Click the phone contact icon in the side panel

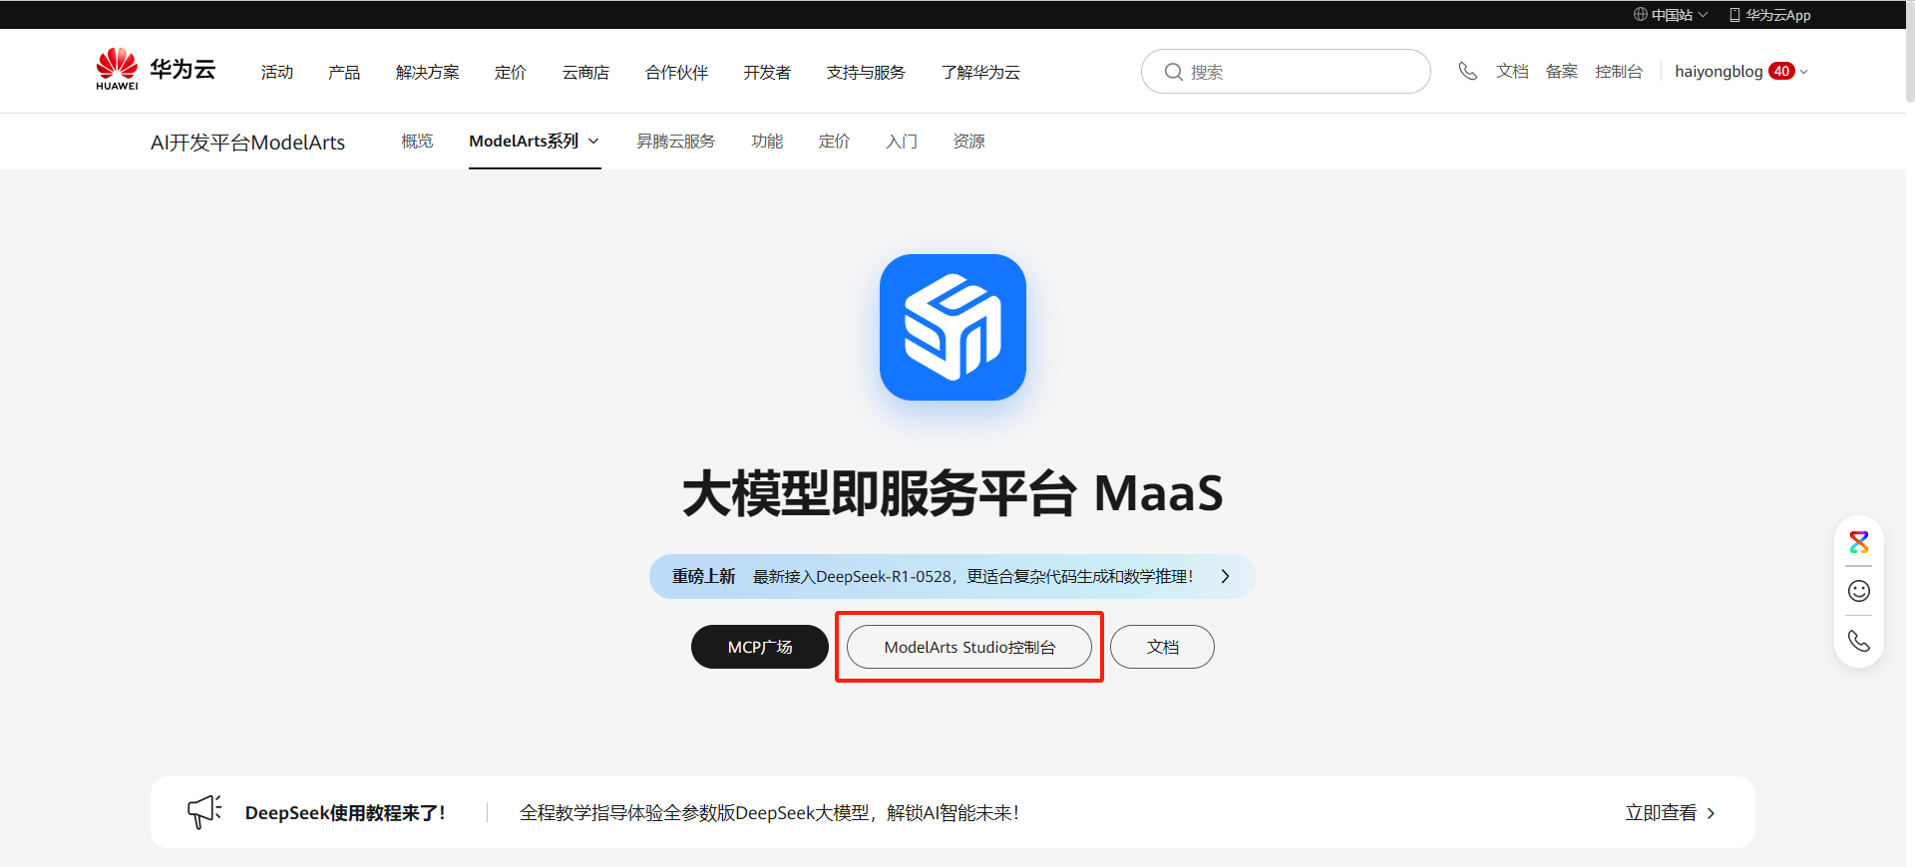pyautogui.click(x=1859, y=640)
